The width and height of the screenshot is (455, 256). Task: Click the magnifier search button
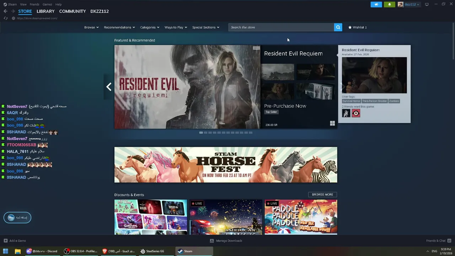(x=338, y=27)
